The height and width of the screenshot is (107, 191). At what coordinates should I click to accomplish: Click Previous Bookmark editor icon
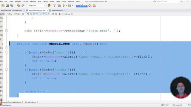pos(43,14)
